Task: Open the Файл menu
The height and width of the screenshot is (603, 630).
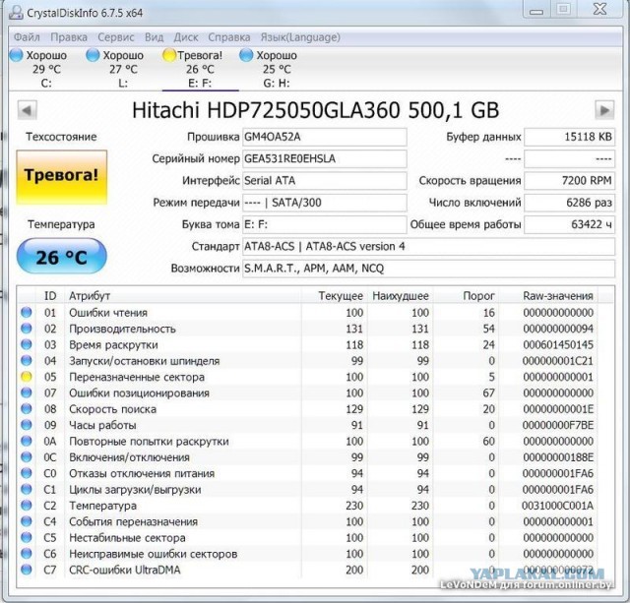Action: coord(27,37)
